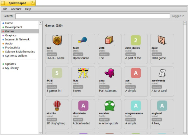
Task: Click the package grid scroll up arrow
Action: click(185, 23)
